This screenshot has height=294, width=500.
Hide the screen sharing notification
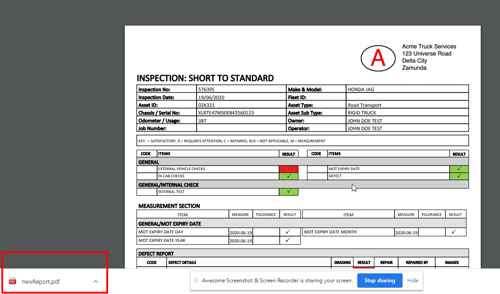pyautogui.click(x=412, y=281)
